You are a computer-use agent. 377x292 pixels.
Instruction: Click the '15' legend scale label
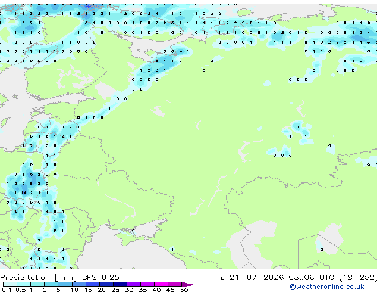[x=88, y=290]
